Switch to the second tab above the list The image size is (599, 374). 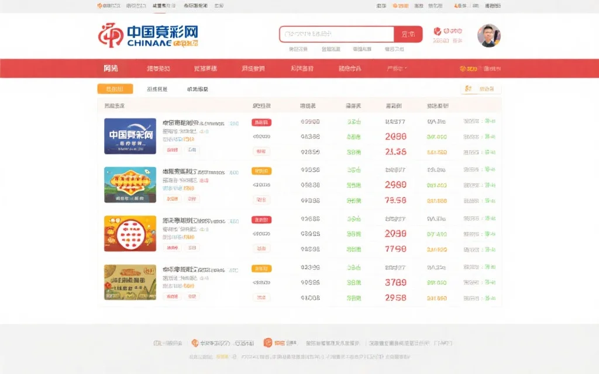157,89
